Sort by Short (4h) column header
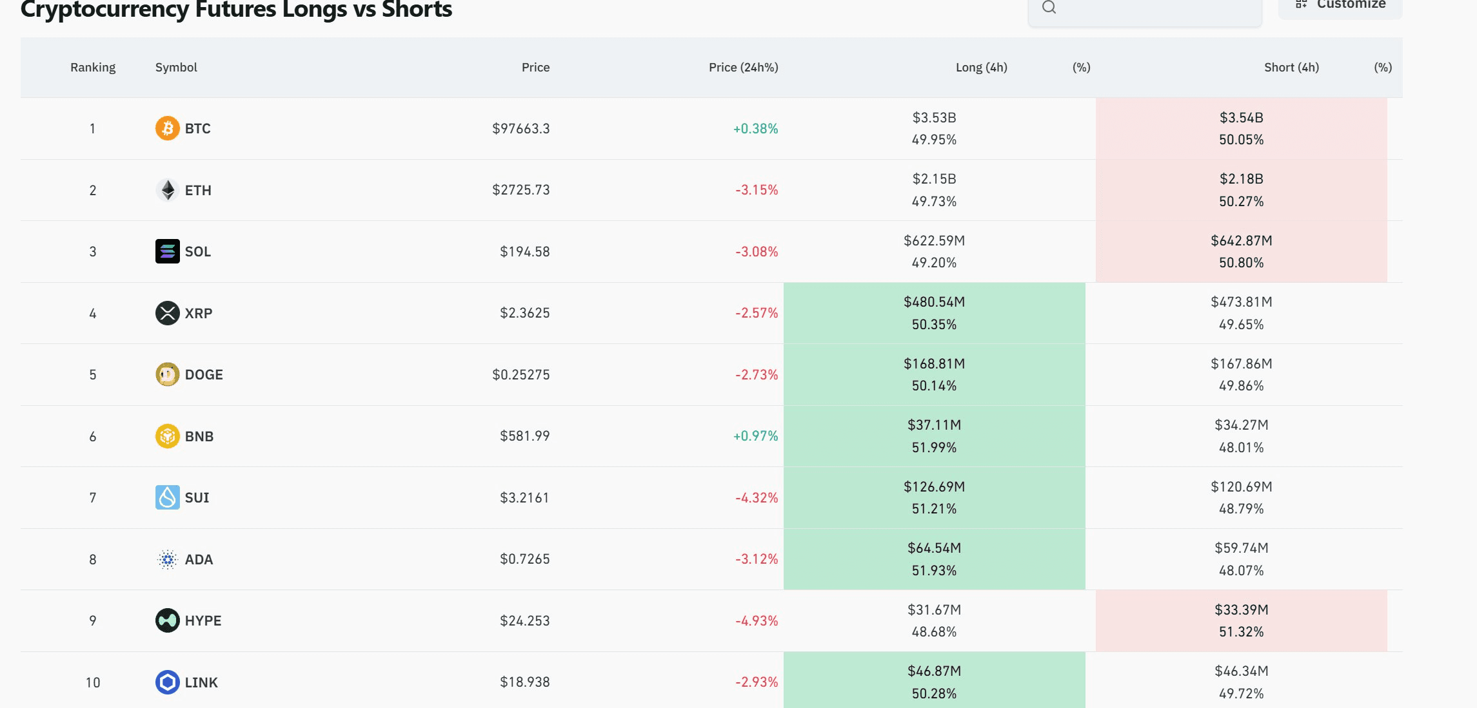 point(1292,67)
